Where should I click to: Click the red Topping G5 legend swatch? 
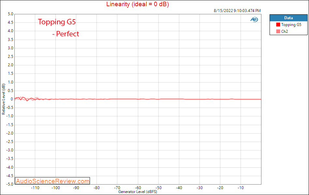278,25
